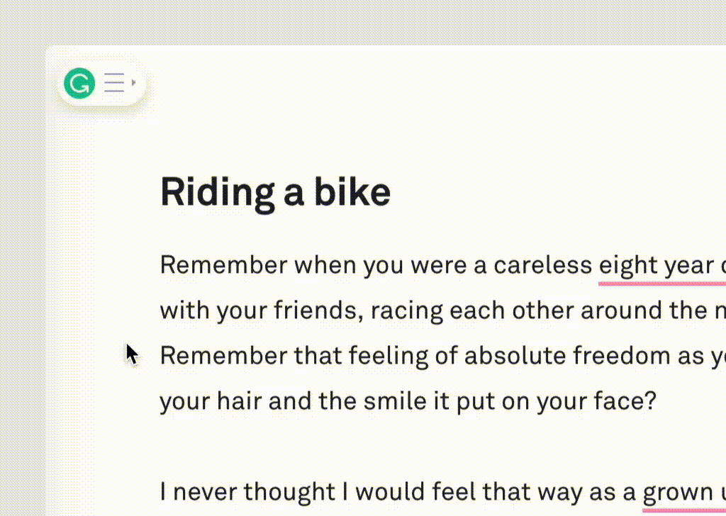
Task: Click the word "careless" in first line
Action: [542, 266]
